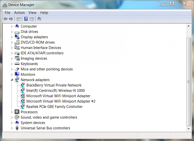Expand the Monitors node arrow
194x141 pixels.
(12, 75)
